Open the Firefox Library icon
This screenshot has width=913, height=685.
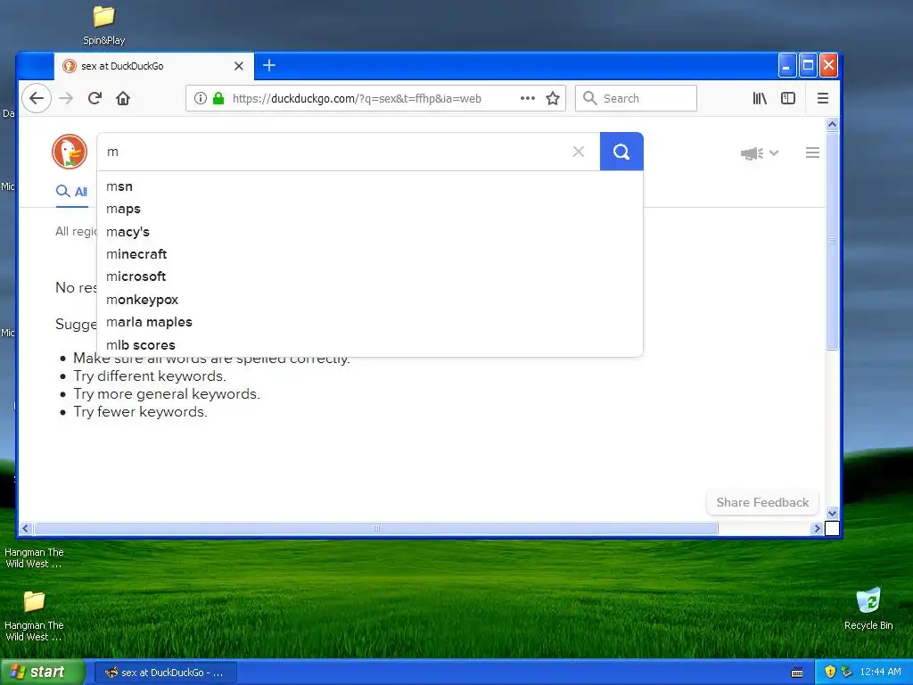click(x=760, y=98)
